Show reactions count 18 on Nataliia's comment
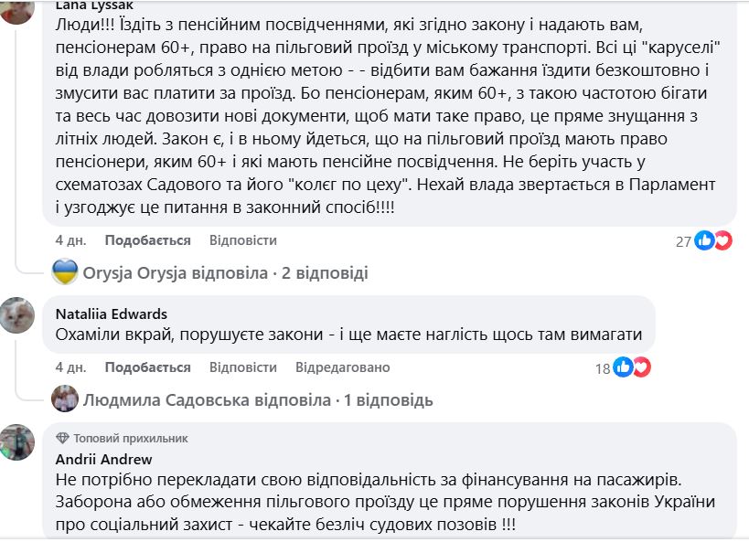The image size is (749, 542). tap(603, 367)
